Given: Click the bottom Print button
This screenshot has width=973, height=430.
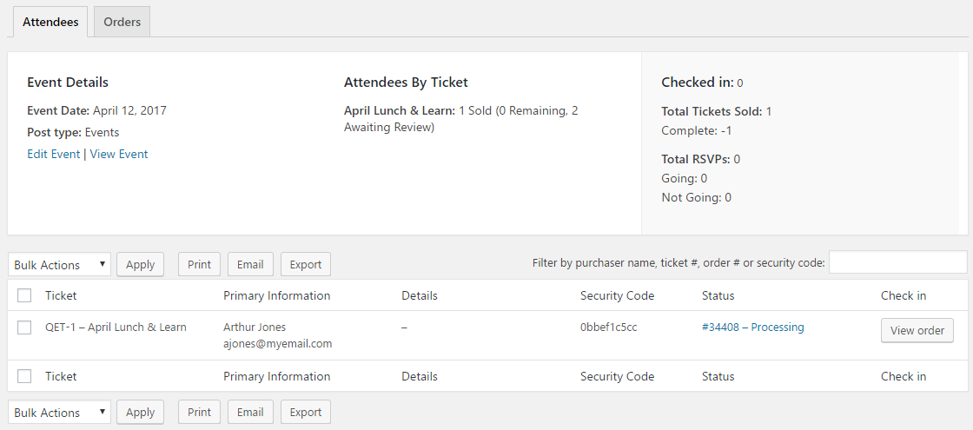Looking at the screenshot, I should [199, 413].
